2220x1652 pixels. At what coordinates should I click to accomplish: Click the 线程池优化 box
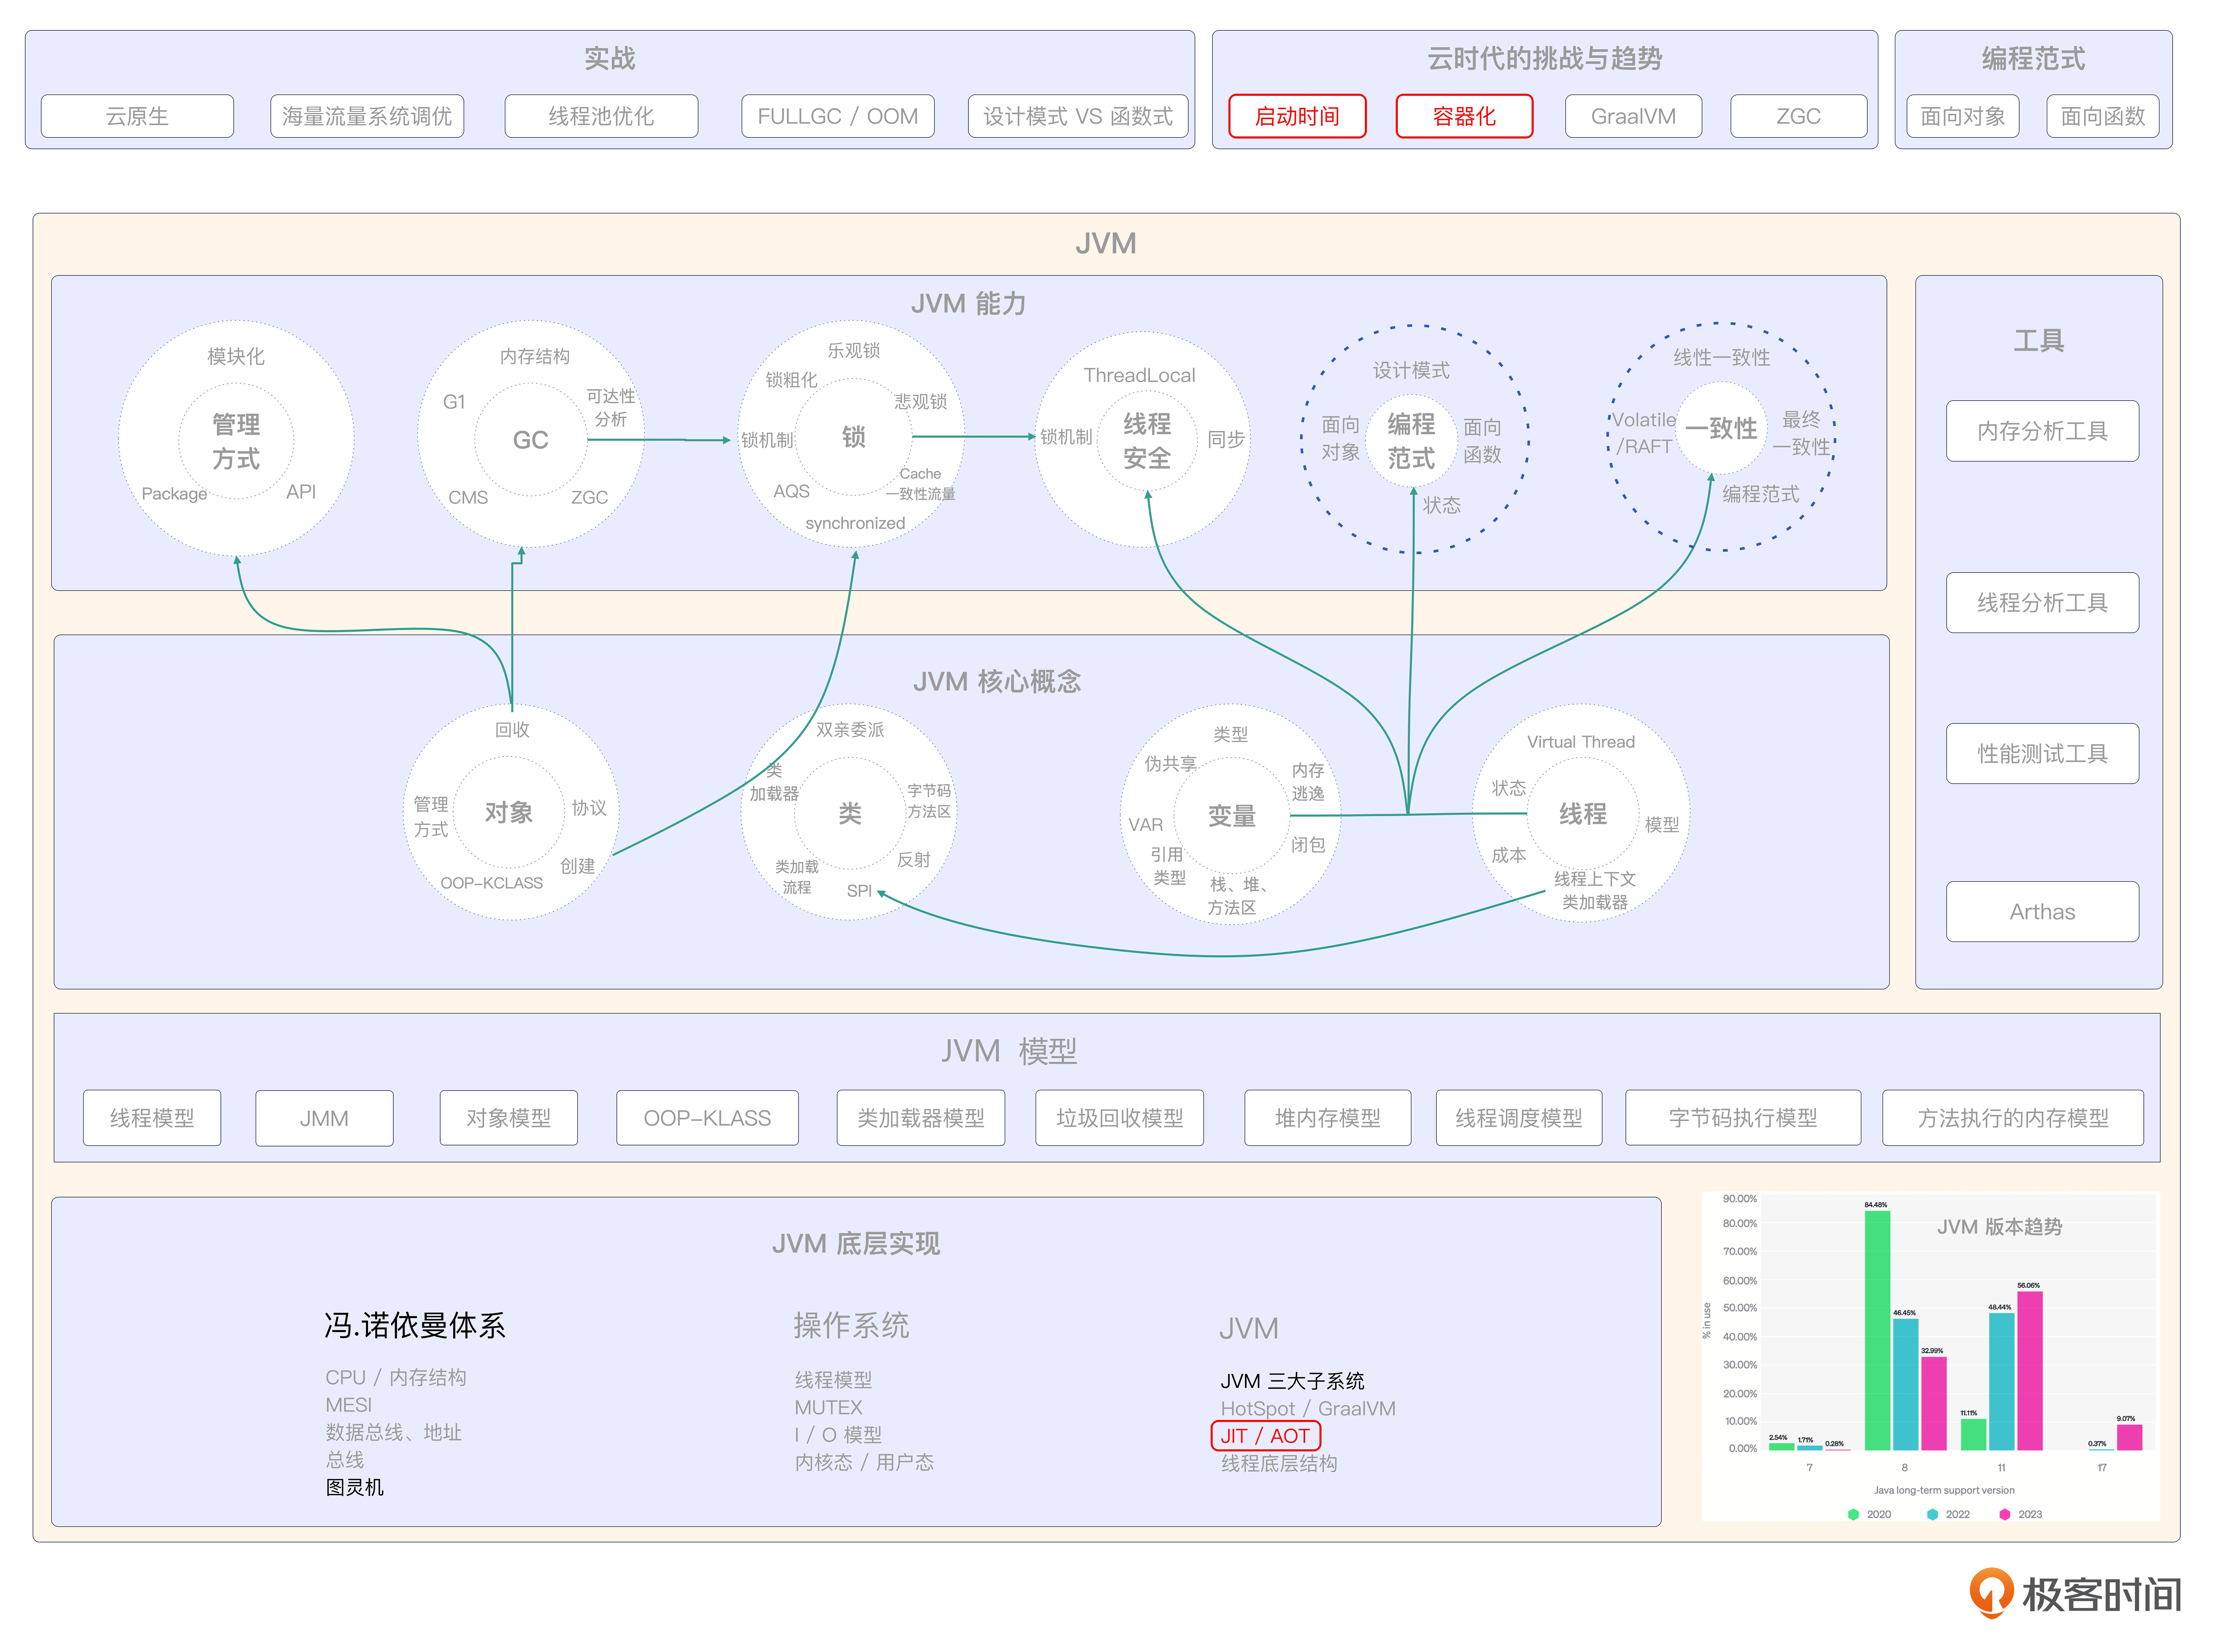coord(601,116)
